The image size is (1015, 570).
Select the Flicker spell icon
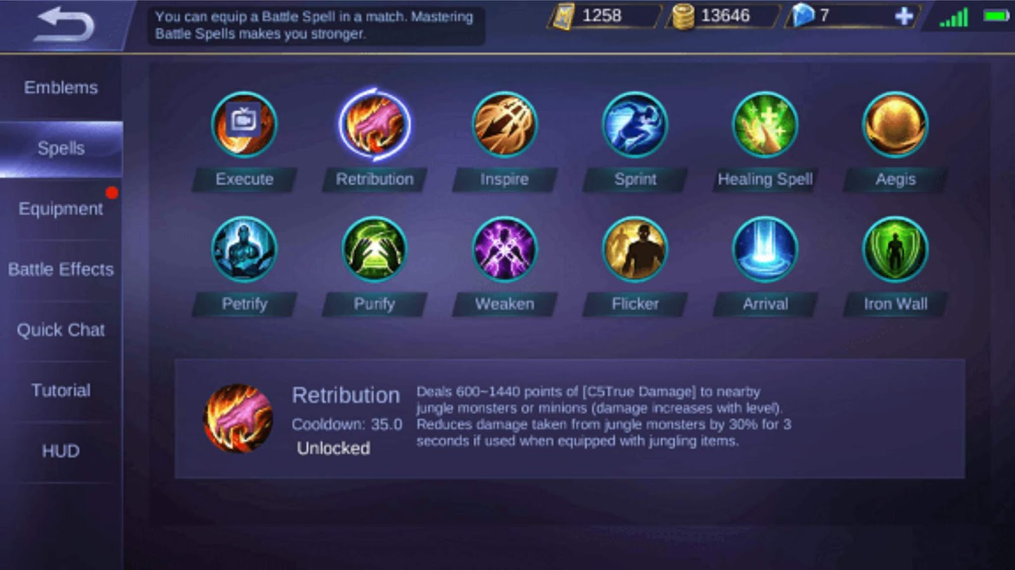pos(635,250)
